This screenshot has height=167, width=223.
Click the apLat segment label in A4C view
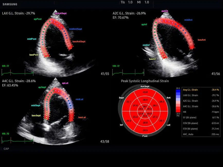click(x=65, y=83)
